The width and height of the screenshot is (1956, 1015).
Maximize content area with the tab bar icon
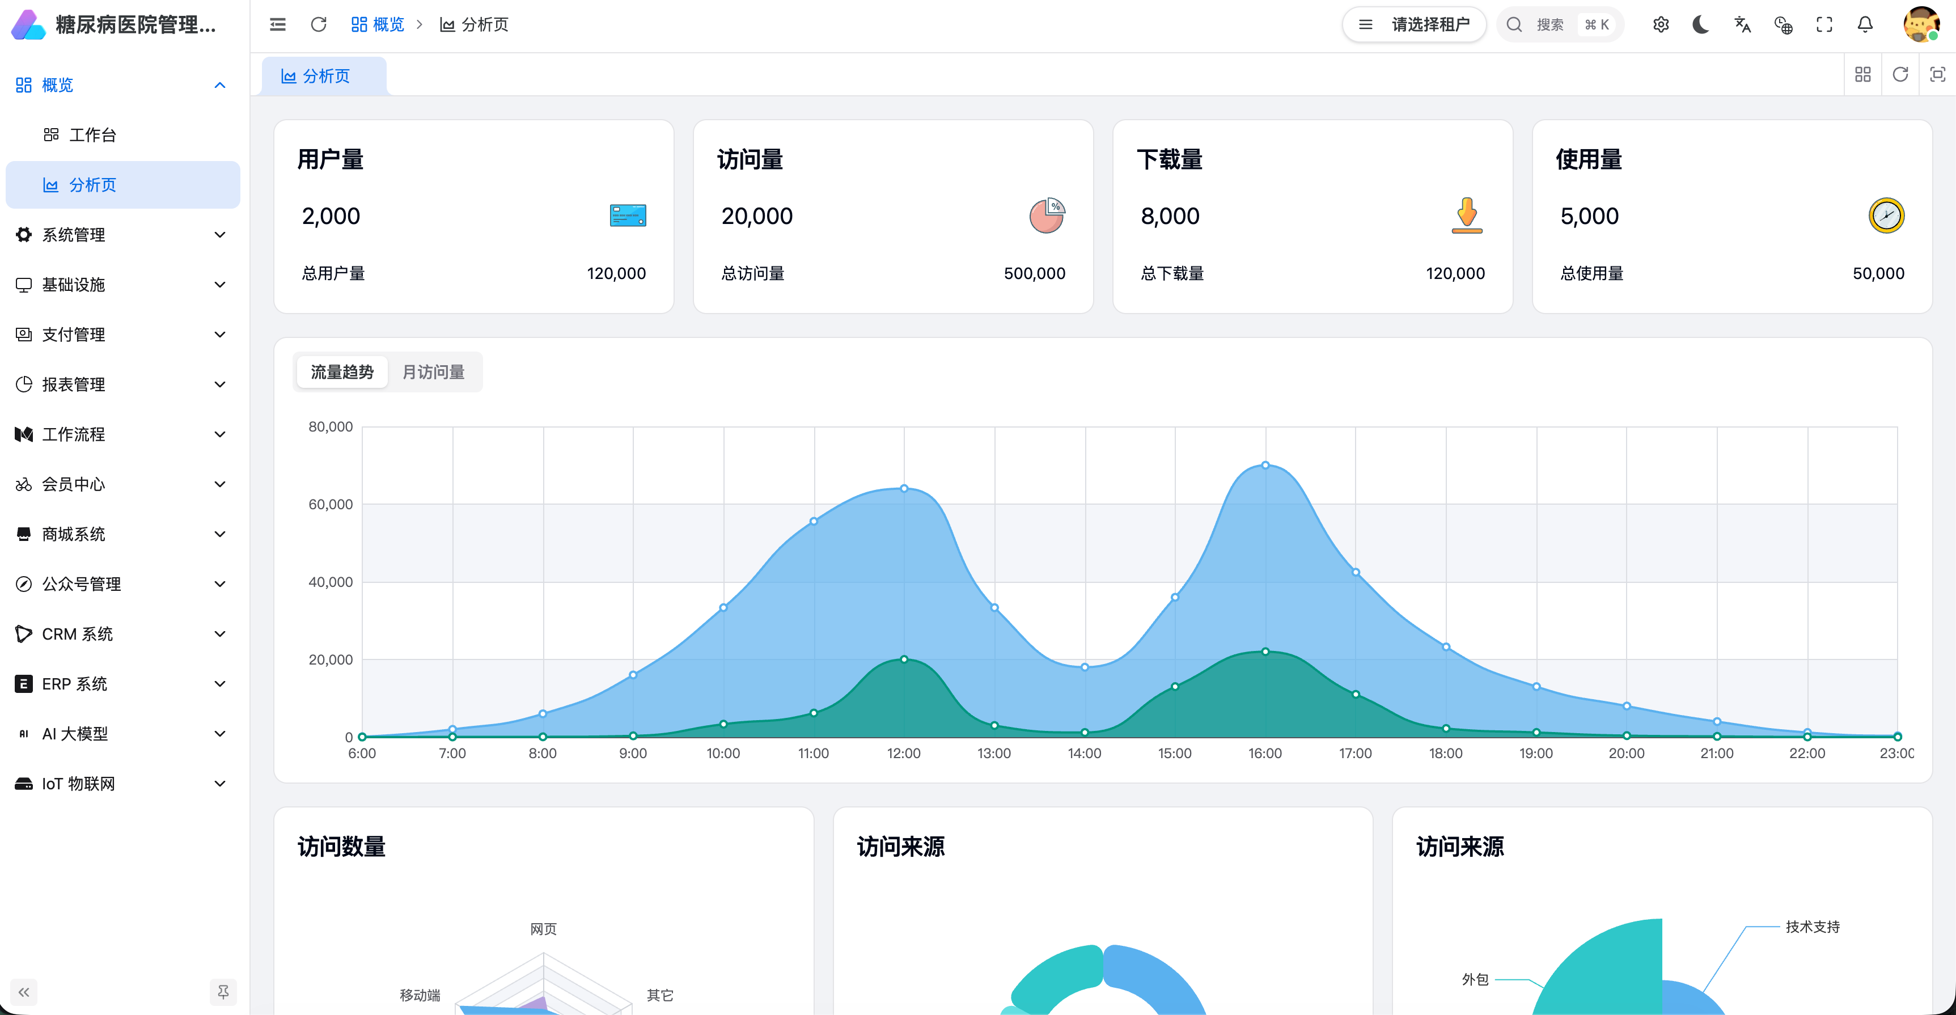tap(1938, 74)
